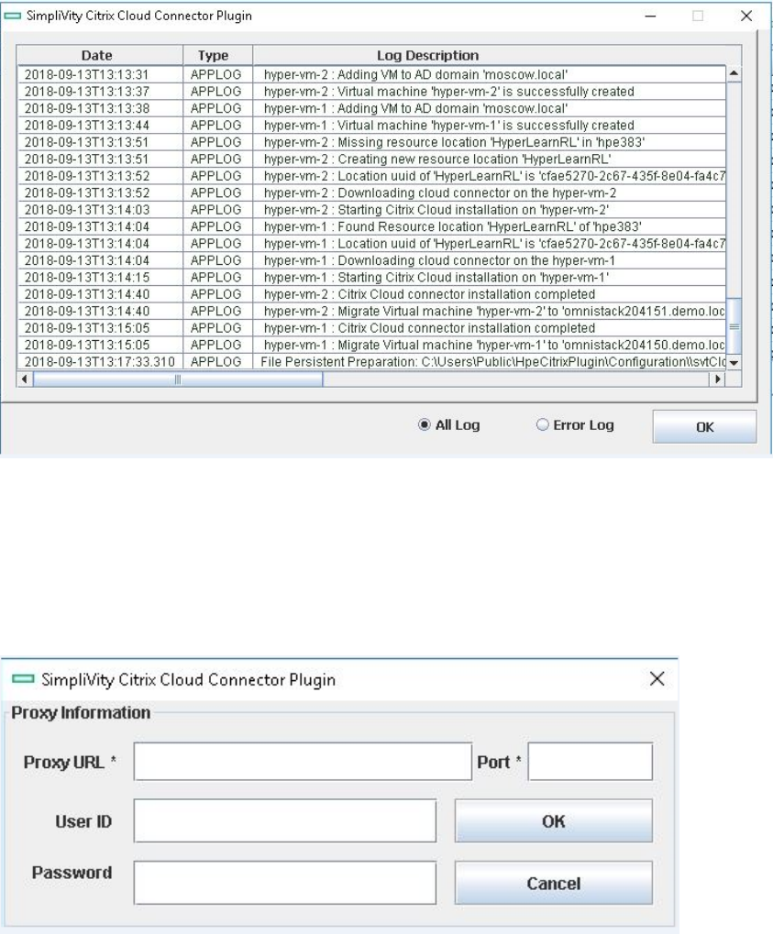
Task: Select row 'Creating new resource location'
Action: 371,159
